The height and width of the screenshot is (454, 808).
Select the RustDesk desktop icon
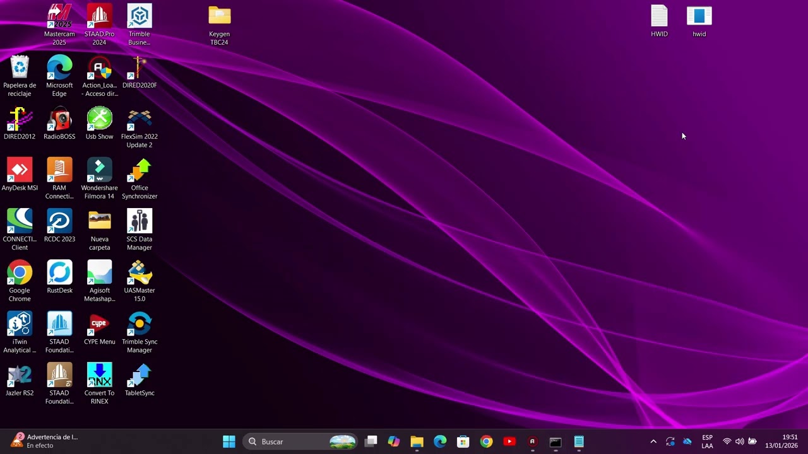[x=59, y=277]
